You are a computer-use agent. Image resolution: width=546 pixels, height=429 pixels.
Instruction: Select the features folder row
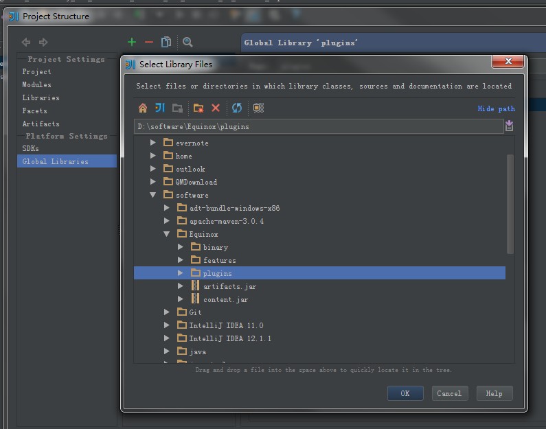[x=319, y=260]
